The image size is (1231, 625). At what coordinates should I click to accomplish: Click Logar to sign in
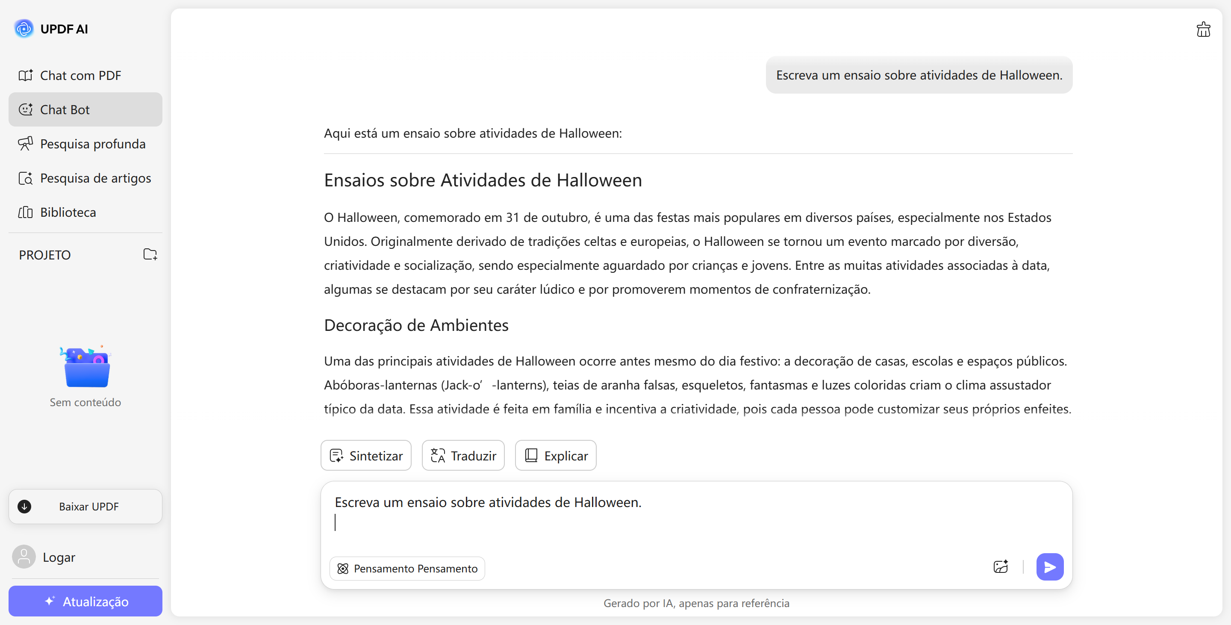click(x=59, y=557)
